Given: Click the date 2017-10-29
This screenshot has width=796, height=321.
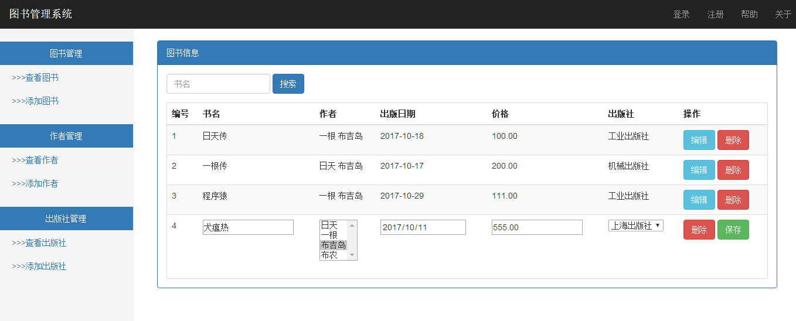Looking at the screenshot, I should pos(402,196).
